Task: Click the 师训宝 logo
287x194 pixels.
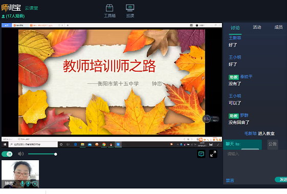Action: (11, 8)
